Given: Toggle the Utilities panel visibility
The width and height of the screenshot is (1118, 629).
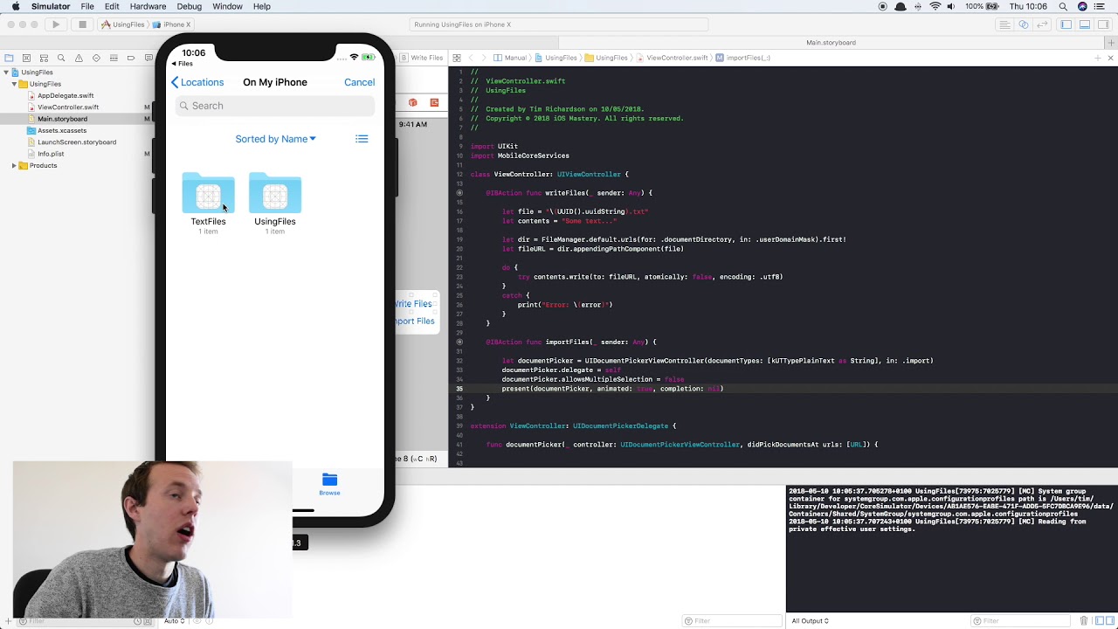Looking at the screenshot, I should pos(1103,24).
